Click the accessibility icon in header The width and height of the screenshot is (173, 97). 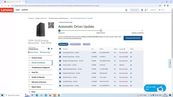[142, 10]
